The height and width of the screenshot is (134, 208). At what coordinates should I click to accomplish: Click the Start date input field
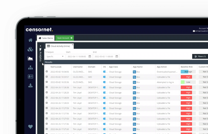[77, 57]
